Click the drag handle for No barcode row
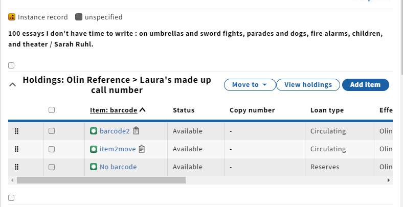This screenshot has height=207, width=403. [16, 167]
